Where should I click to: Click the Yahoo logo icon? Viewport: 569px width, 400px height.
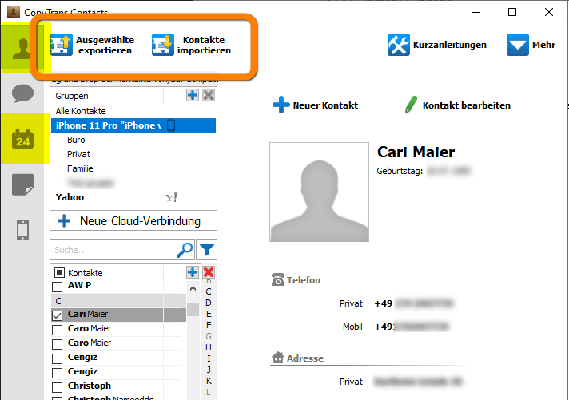171,198
